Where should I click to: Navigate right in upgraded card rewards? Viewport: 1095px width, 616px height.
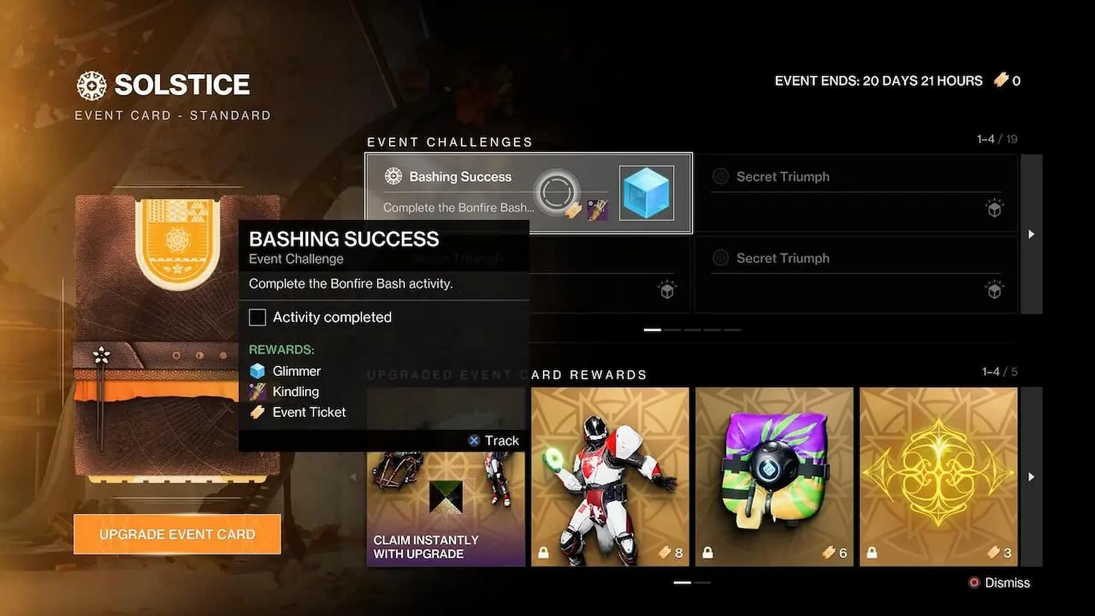pos(1033,476)
